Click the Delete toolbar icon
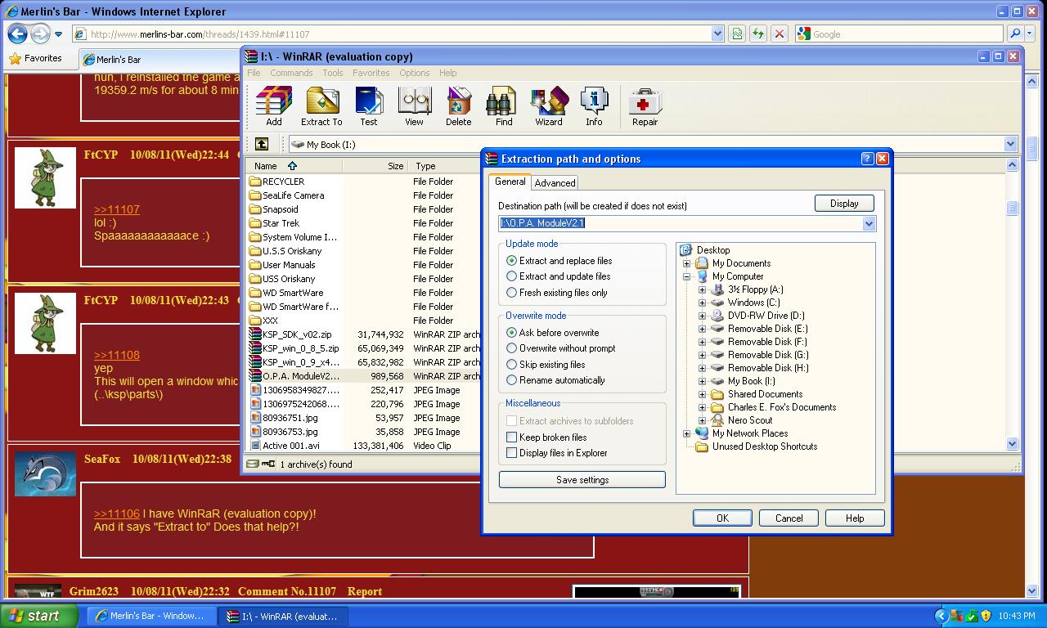The width and height of the screenshot is (1047, 628). pos(458,107)
